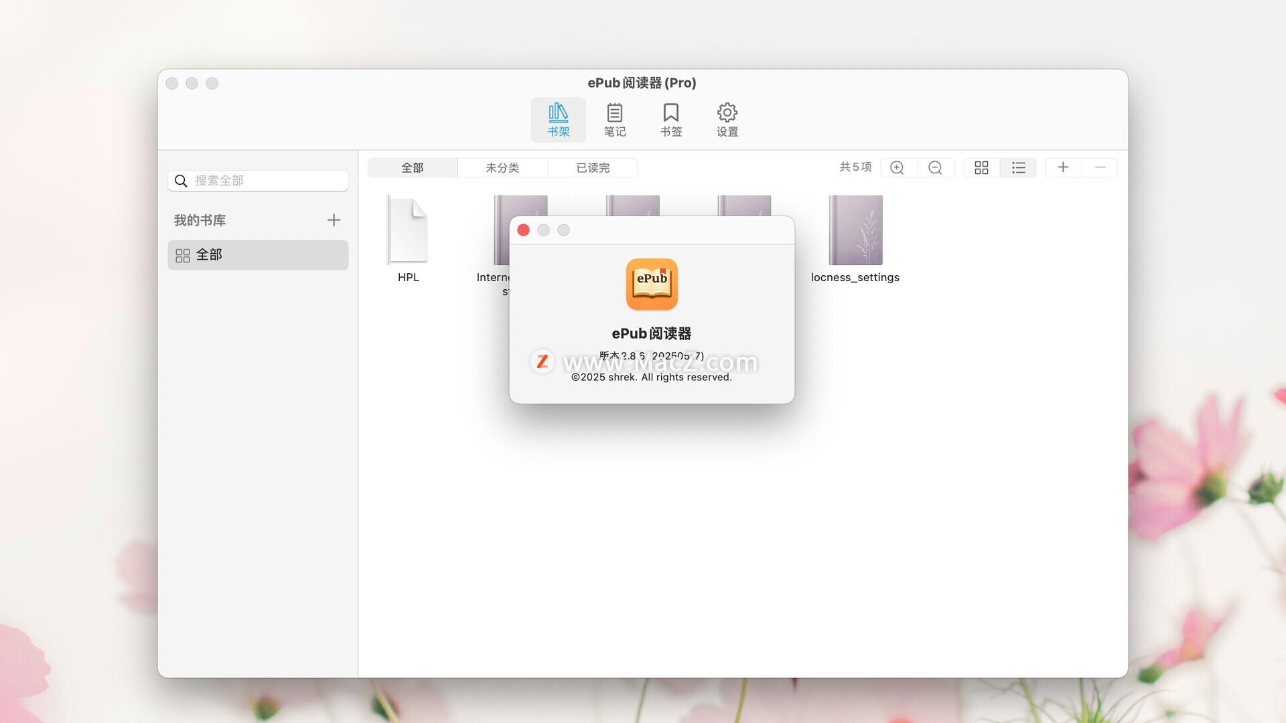1286x723 pixels.
Task: Add a book with plus button
Action: coord(1063,167)
